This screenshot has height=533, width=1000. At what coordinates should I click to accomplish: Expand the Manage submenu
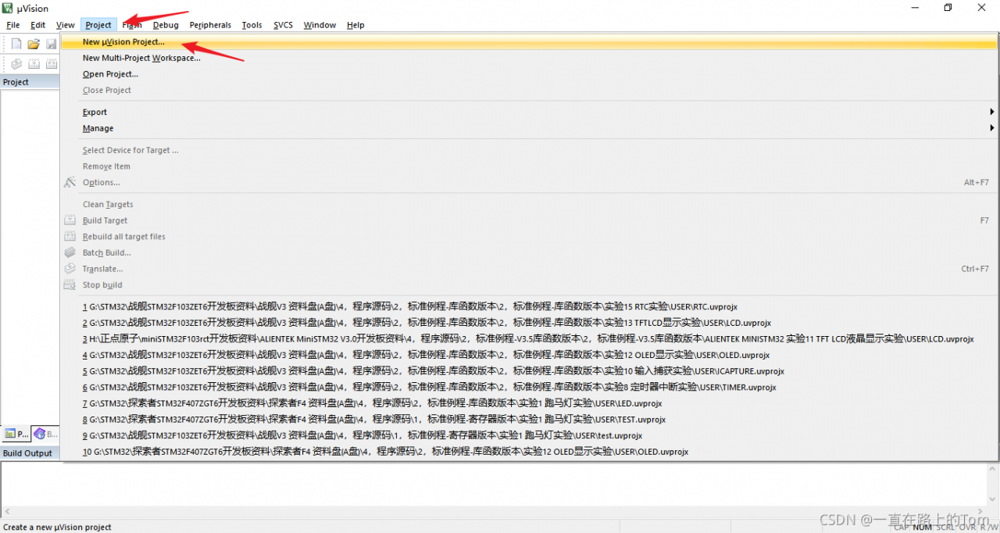529,128
